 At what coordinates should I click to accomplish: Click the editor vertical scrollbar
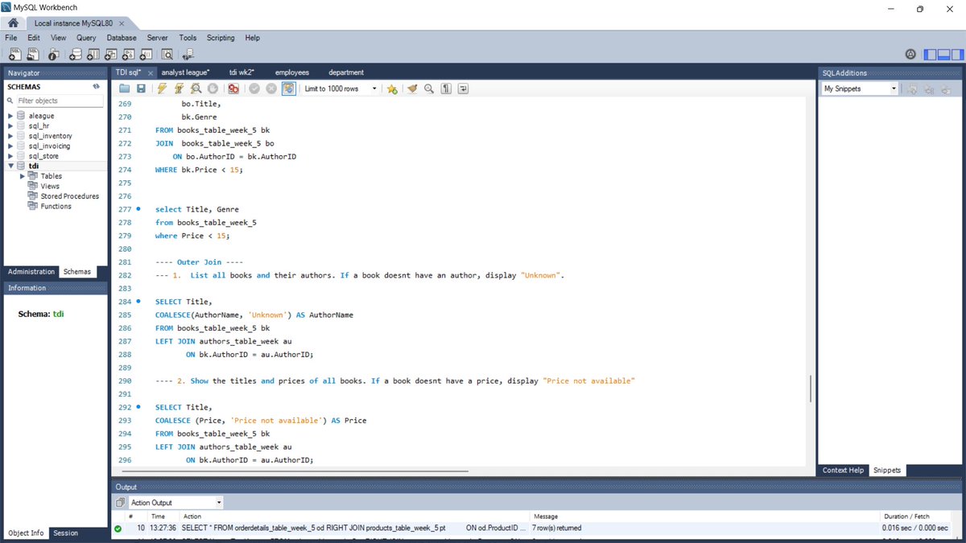tap(810, 389)
